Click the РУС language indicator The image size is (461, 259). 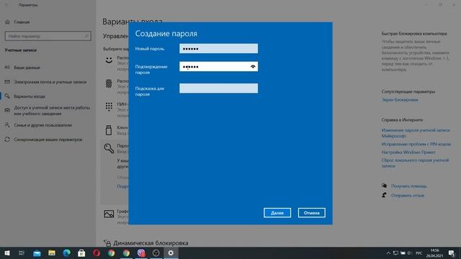419,253
